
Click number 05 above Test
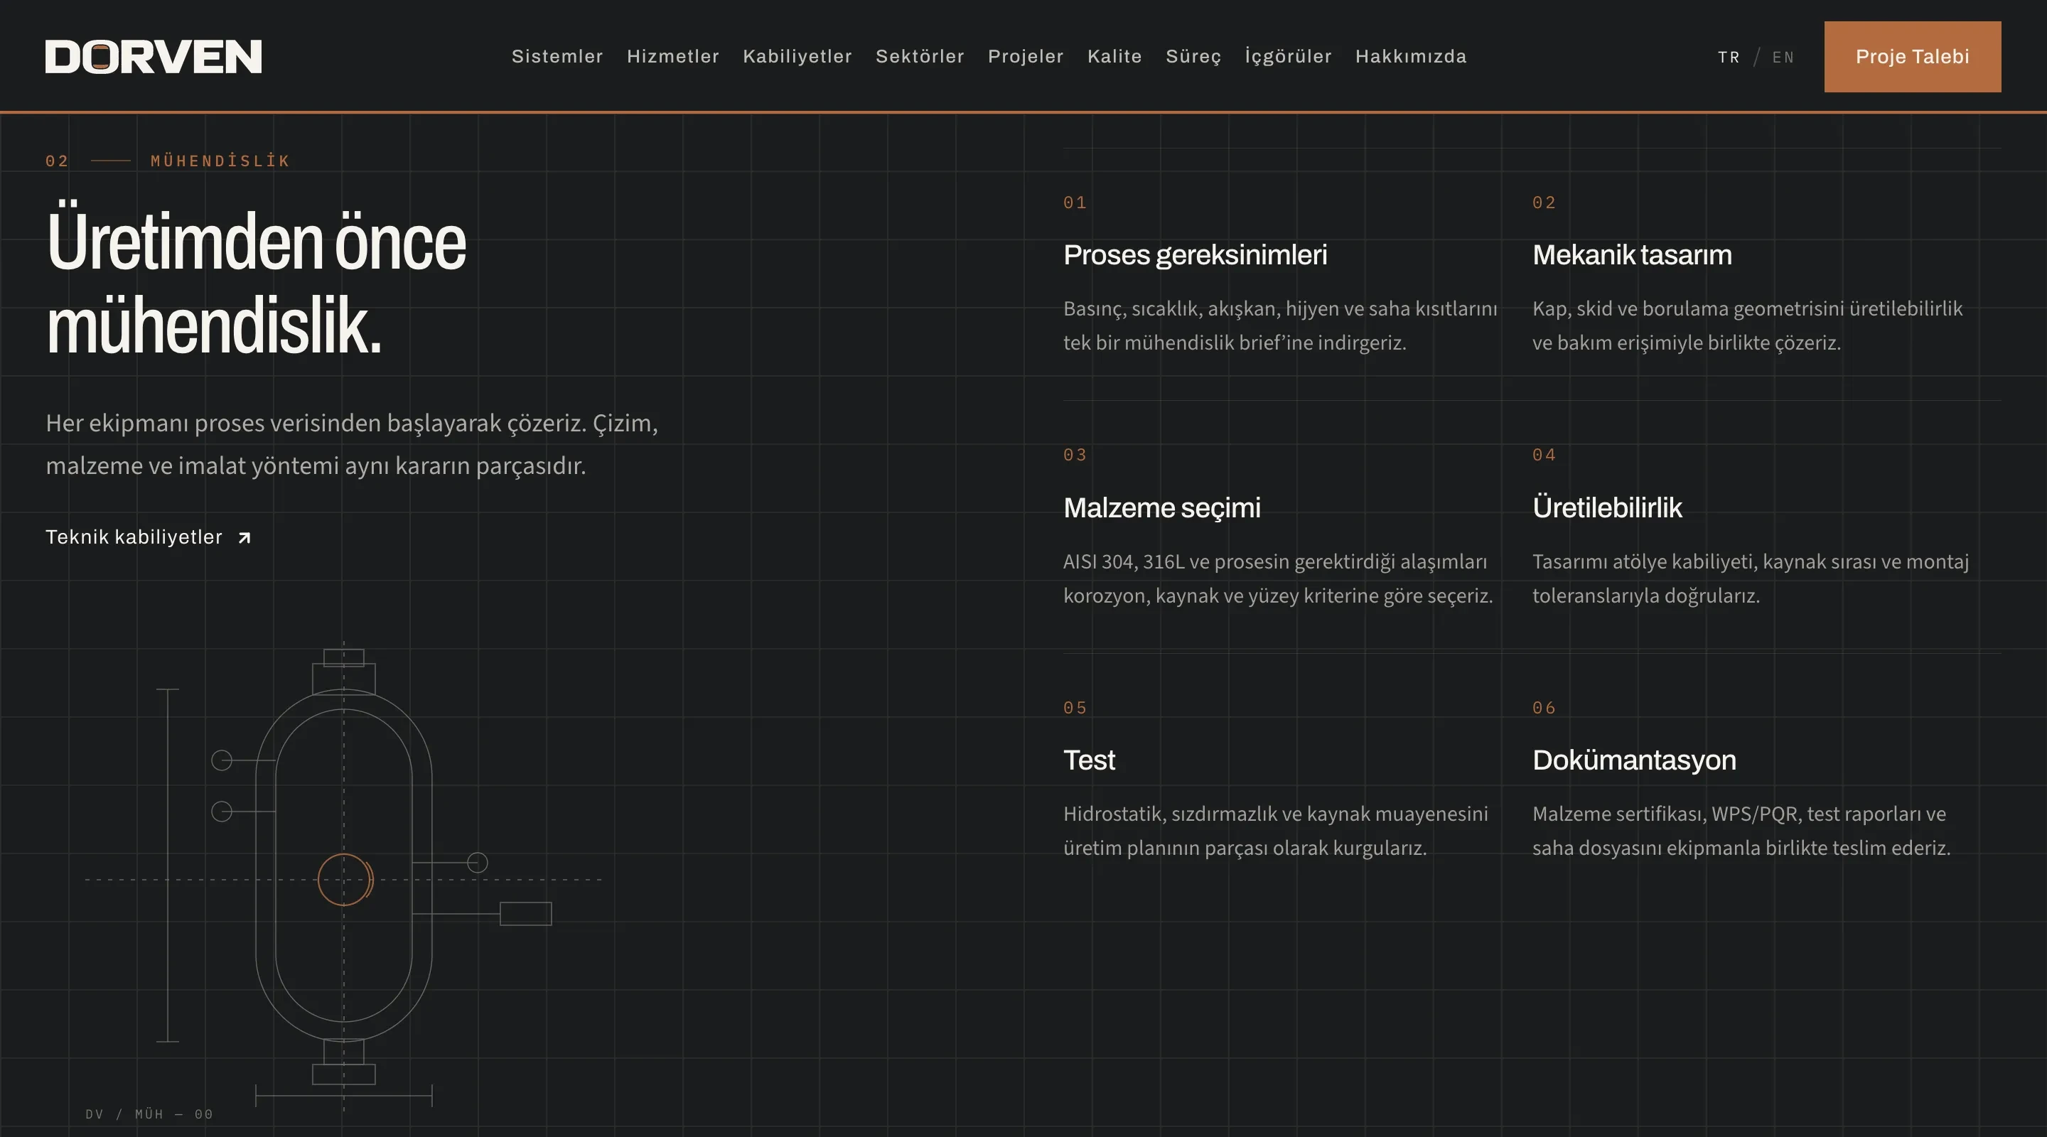coord(1075,708)
